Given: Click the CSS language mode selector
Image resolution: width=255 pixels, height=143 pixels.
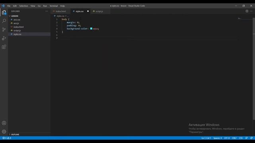Looking at the screenshot, I should point(241,138).
